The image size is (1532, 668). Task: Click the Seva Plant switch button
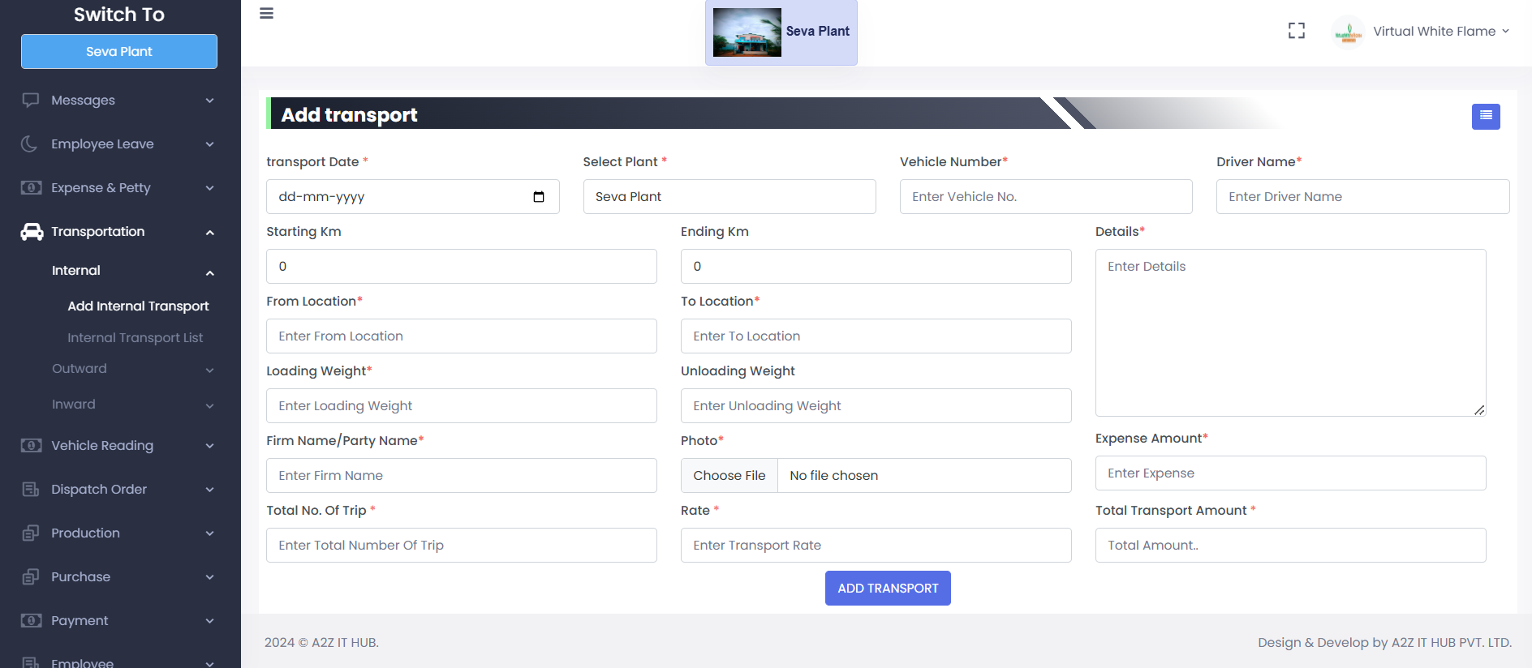click(119, 52)
